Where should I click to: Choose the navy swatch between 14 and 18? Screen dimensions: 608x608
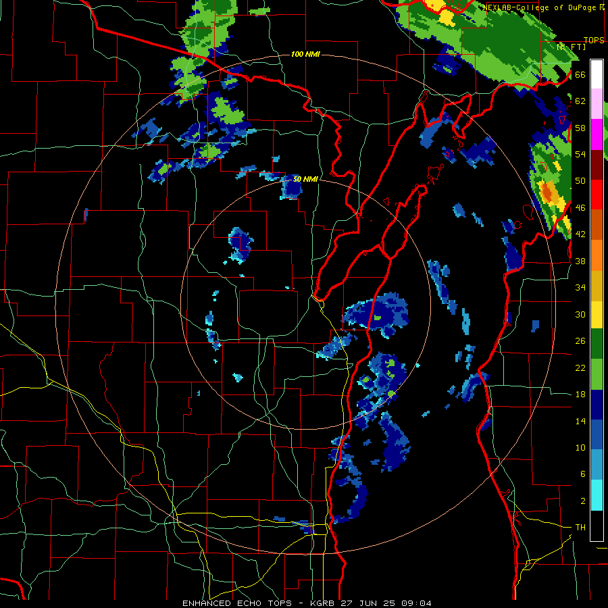(597, 405)
